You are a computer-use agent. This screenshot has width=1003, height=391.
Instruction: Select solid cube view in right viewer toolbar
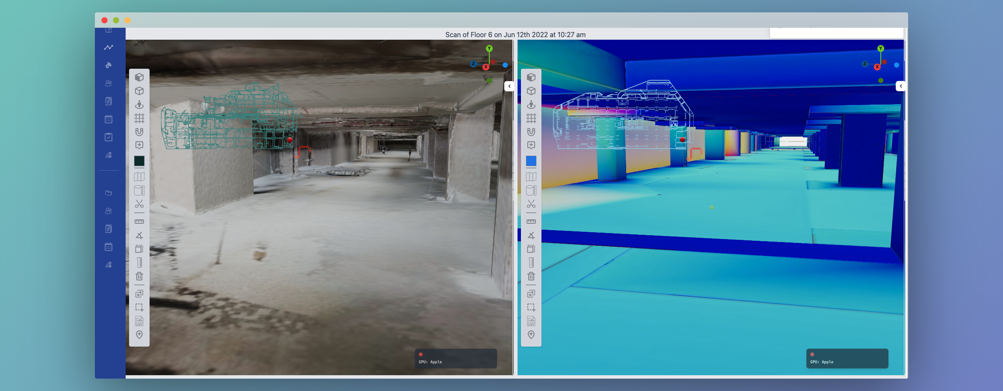(531, 77)
